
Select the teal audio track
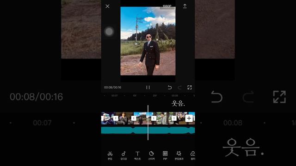pos(148,130)
